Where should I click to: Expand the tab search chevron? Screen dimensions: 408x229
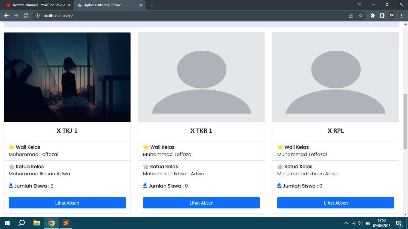[360, 4]
